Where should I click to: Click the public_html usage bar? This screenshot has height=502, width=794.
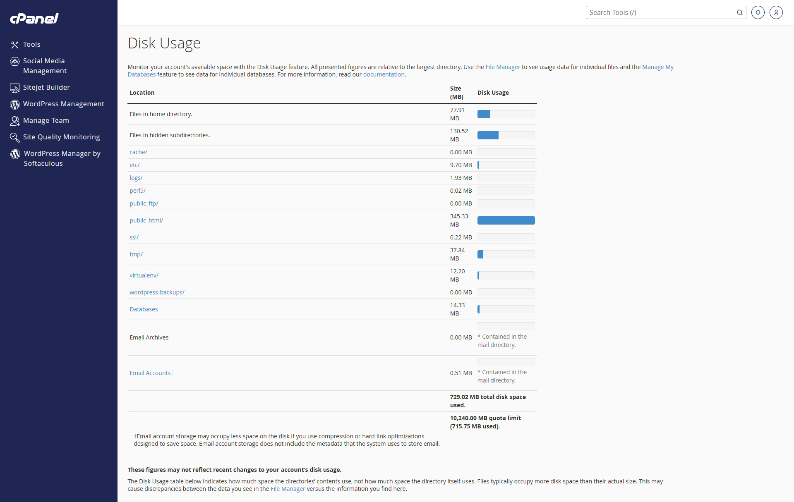pos(506,220)
